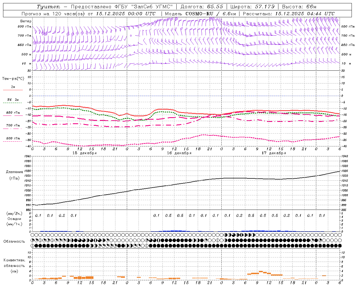Click the "Широта: 57.179" header field
This screenshot has height=285, width=356.
coord(252,7)
